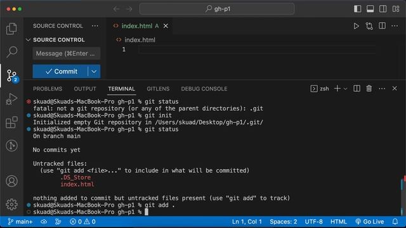Publish to cloud via status bar icon
The image size is (406, 228).
click(44, 222)
